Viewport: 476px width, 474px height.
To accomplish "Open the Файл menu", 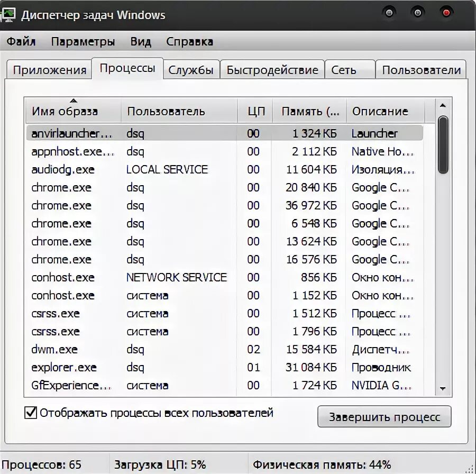I will pos(21,41).
